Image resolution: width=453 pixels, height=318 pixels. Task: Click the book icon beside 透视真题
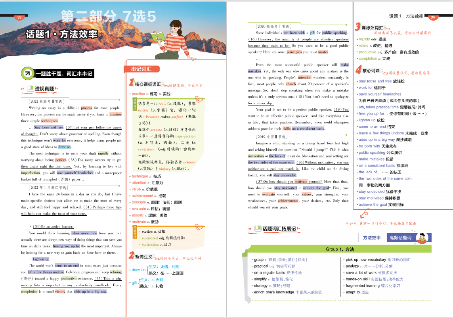(30, 88)
